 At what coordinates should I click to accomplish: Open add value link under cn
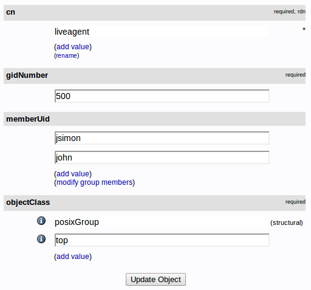click(73, 47)
